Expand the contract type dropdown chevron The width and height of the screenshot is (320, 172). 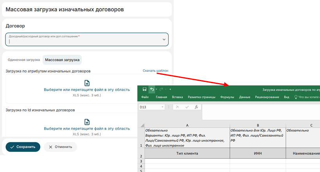pyautogui.click(x=164, y=39)
